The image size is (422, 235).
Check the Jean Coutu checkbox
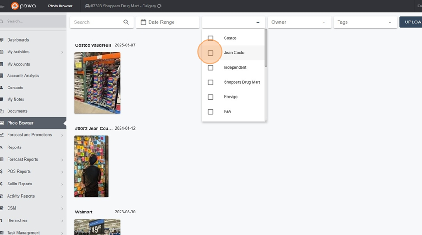coord(211,53)
